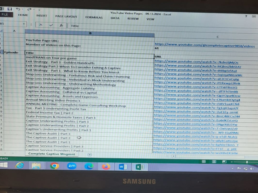
Task: Open Google Chrome from the taskbar
Action: (54, 166)
